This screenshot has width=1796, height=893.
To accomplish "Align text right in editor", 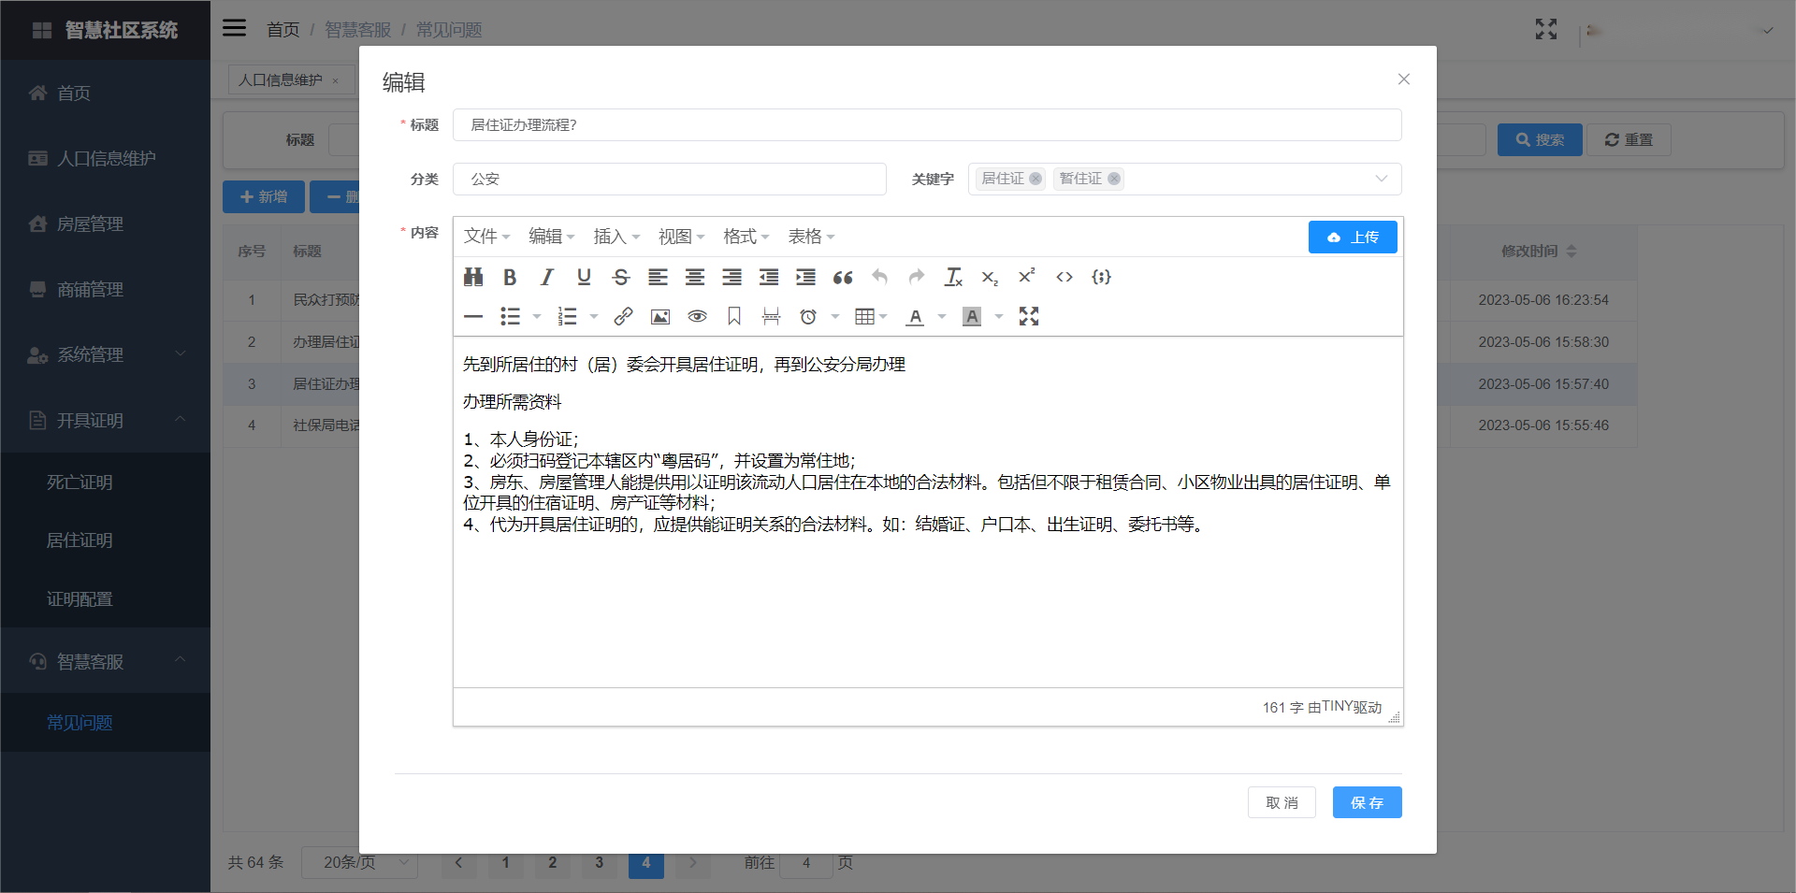I will coord(731,277).
